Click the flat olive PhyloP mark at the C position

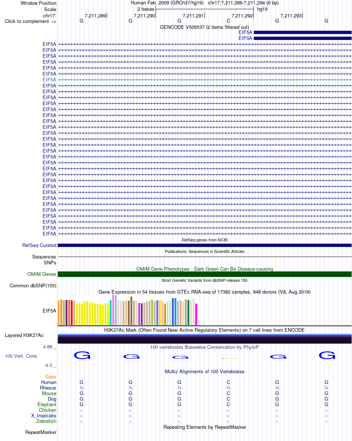point(229,358)
